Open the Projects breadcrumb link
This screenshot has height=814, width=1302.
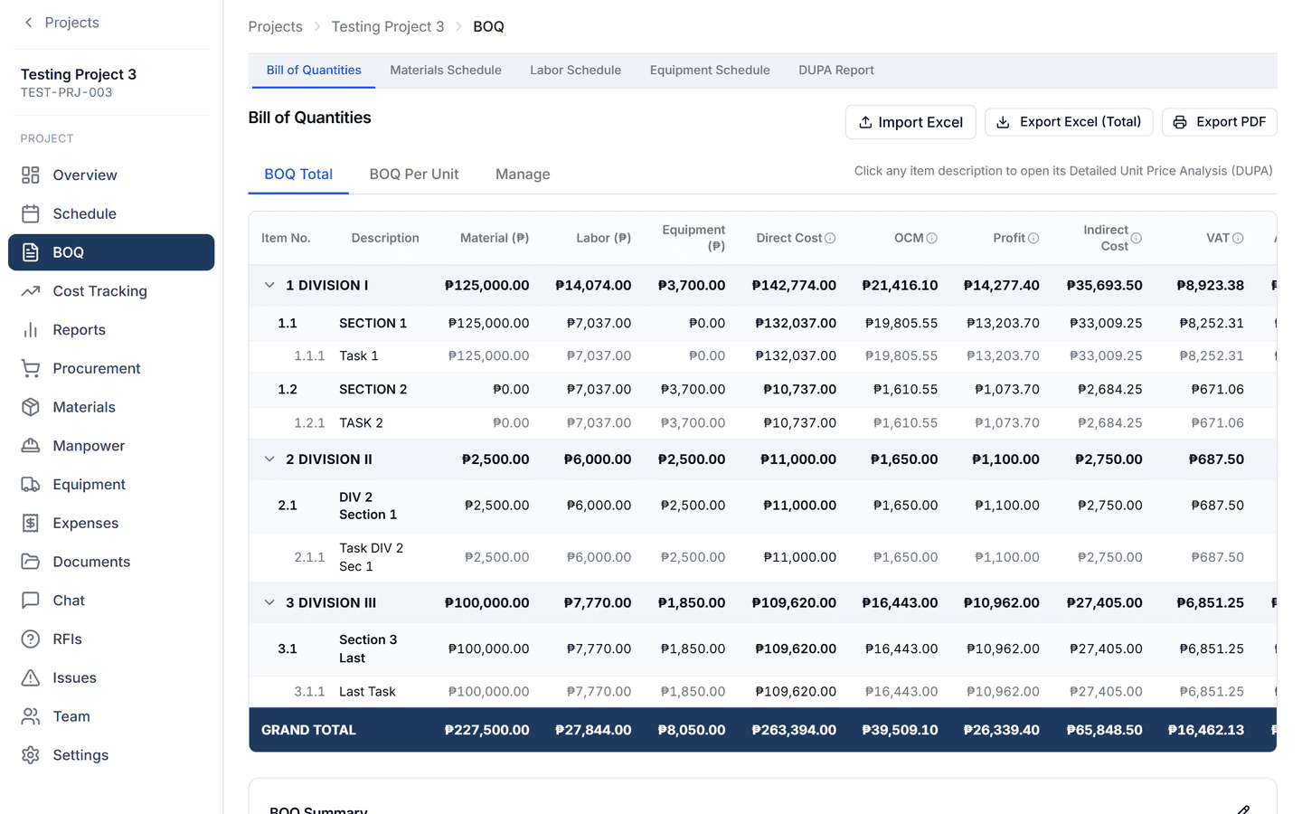tap(276, 27)
